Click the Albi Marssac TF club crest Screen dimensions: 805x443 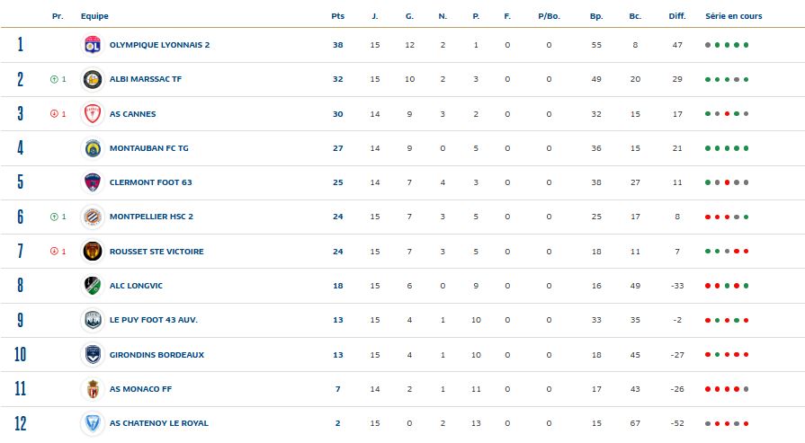tap(92, 79)
